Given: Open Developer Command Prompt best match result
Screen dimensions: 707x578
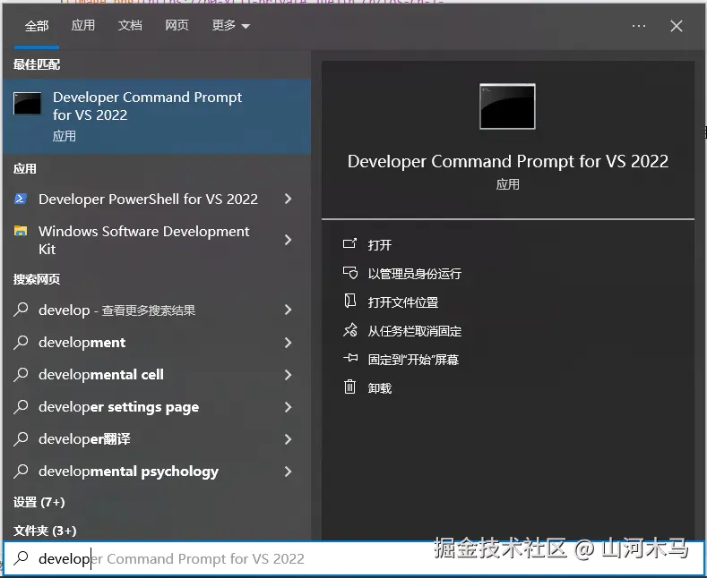Looking at the screenshot, I should coord(157,116).
